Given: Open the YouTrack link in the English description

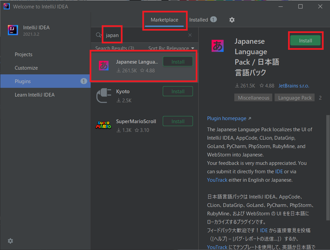Looking at the screenshot, I should 217,180.
